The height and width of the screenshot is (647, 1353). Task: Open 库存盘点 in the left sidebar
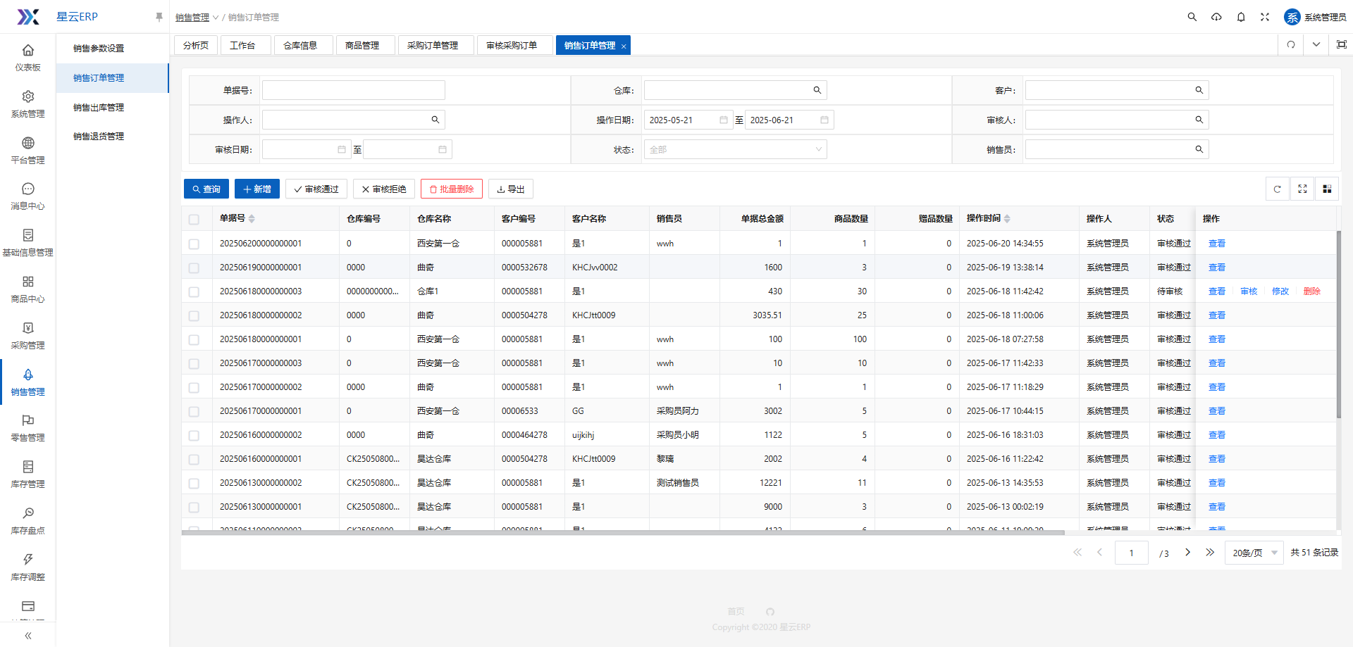coord(28,520)
